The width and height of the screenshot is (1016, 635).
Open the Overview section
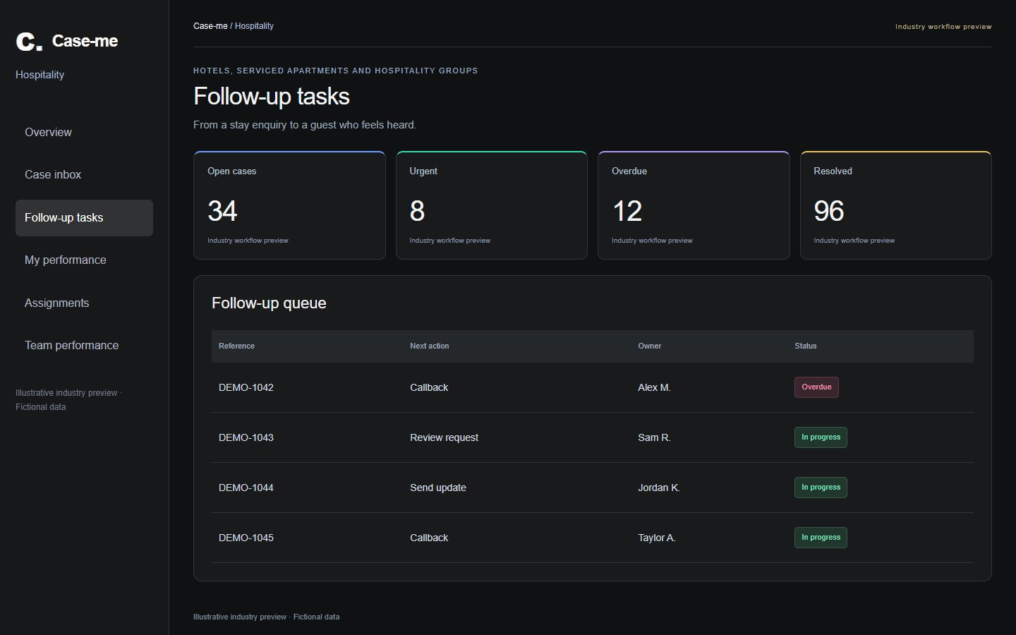click(84, 133)
